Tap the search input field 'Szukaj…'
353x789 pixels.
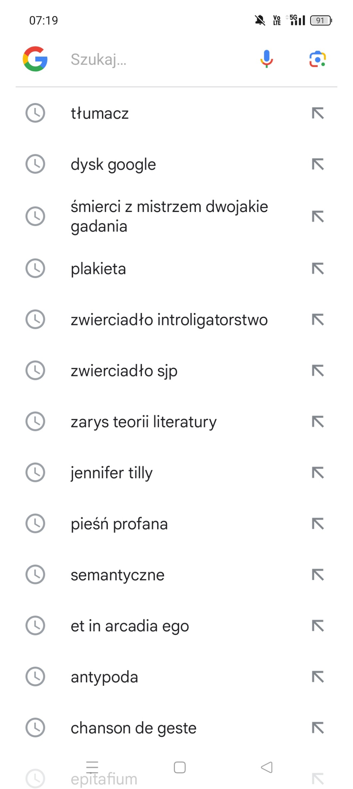click(x=157, y=60)
